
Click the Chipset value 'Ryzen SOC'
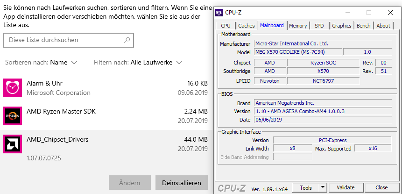pos(323,63)
